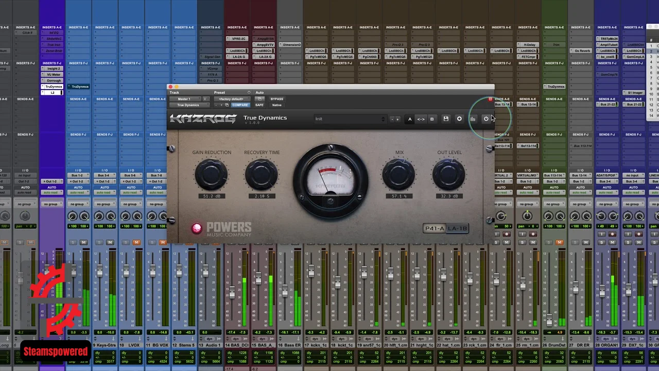Open the FETCmpr insert plugin
The height and width of the screenshot is (371, 659).
coord(528,57)
